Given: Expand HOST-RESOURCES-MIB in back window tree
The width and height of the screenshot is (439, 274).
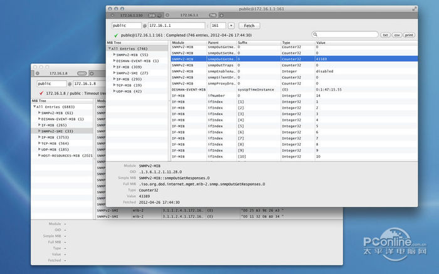Looking at the screenshot, I should (38, 155).
